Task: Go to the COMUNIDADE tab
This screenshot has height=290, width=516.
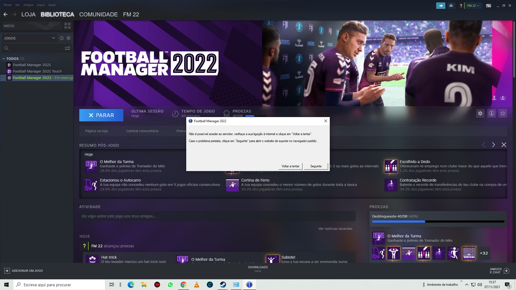Action: (98, 15)
